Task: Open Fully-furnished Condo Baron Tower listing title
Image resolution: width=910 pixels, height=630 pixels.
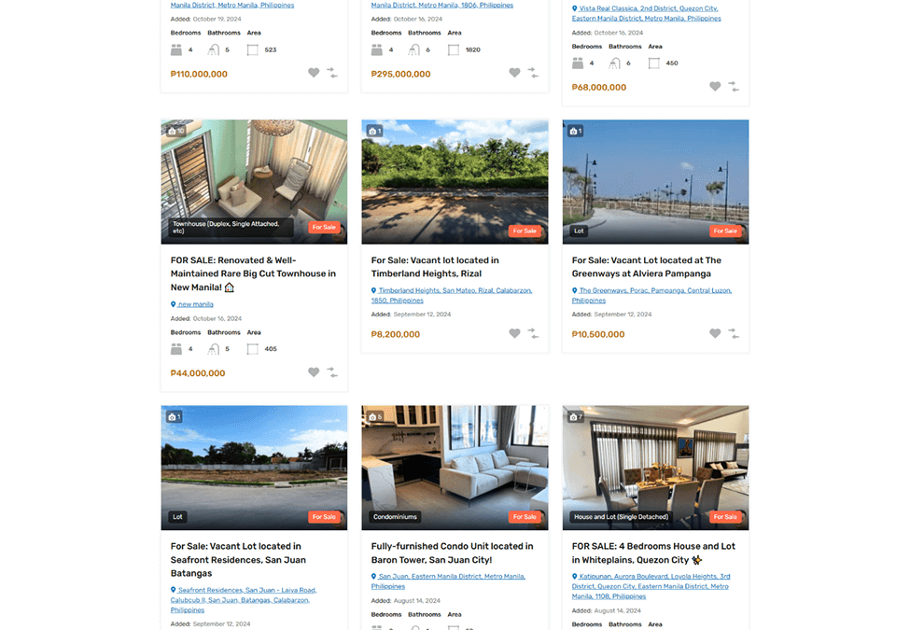Action: tap(452, 553)
